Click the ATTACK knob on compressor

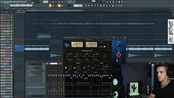(x=78, y=56)
